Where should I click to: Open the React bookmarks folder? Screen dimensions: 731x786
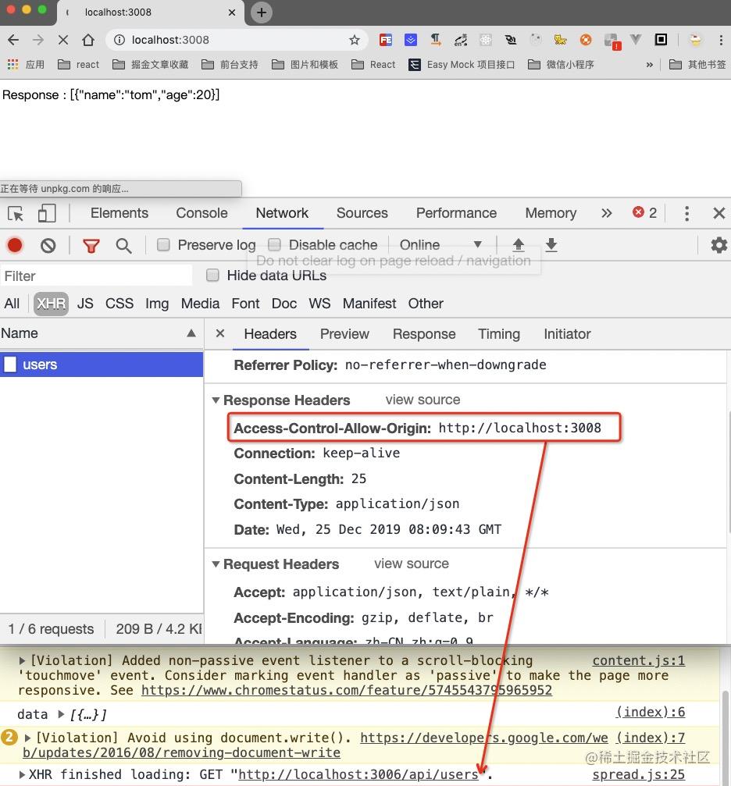373,65
